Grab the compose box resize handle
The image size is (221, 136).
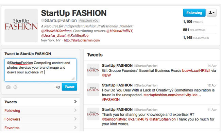[x=73, y=79]
